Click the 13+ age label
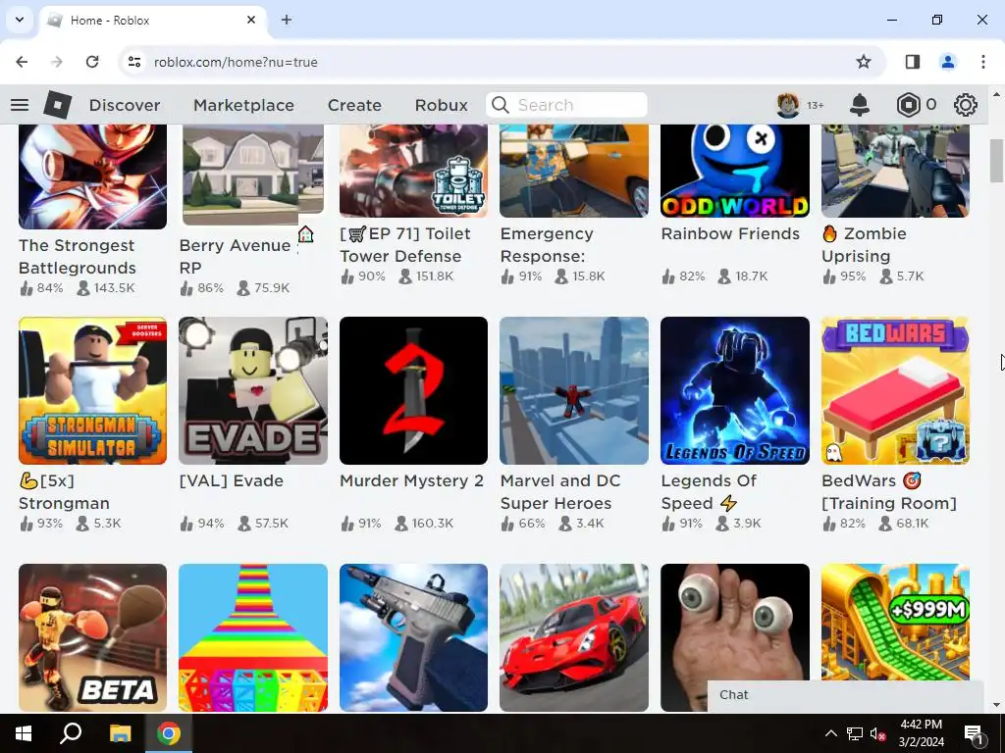1005x753 pixels. point(816,105)
